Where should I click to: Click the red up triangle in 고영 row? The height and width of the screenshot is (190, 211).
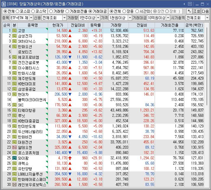[x=70, y=31]
